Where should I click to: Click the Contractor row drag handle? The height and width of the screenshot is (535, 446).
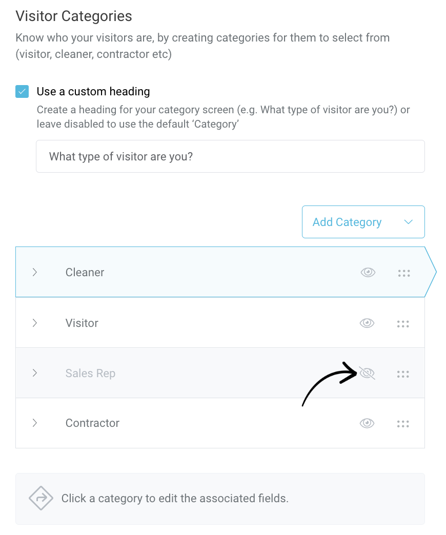pyautogui.click(x=403, y=424)
